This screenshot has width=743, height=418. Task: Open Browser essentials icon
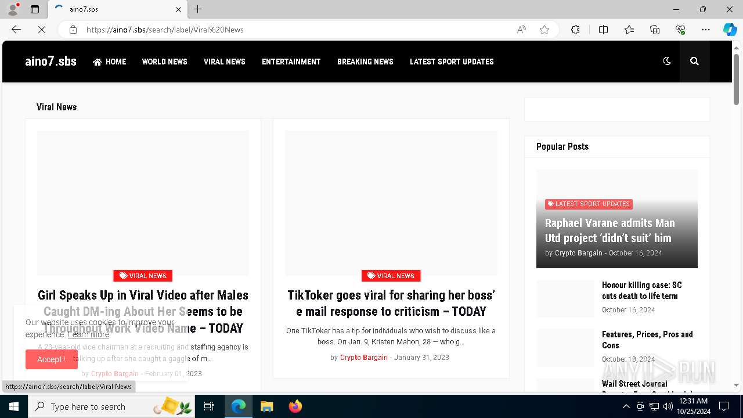tap(680, 30)
